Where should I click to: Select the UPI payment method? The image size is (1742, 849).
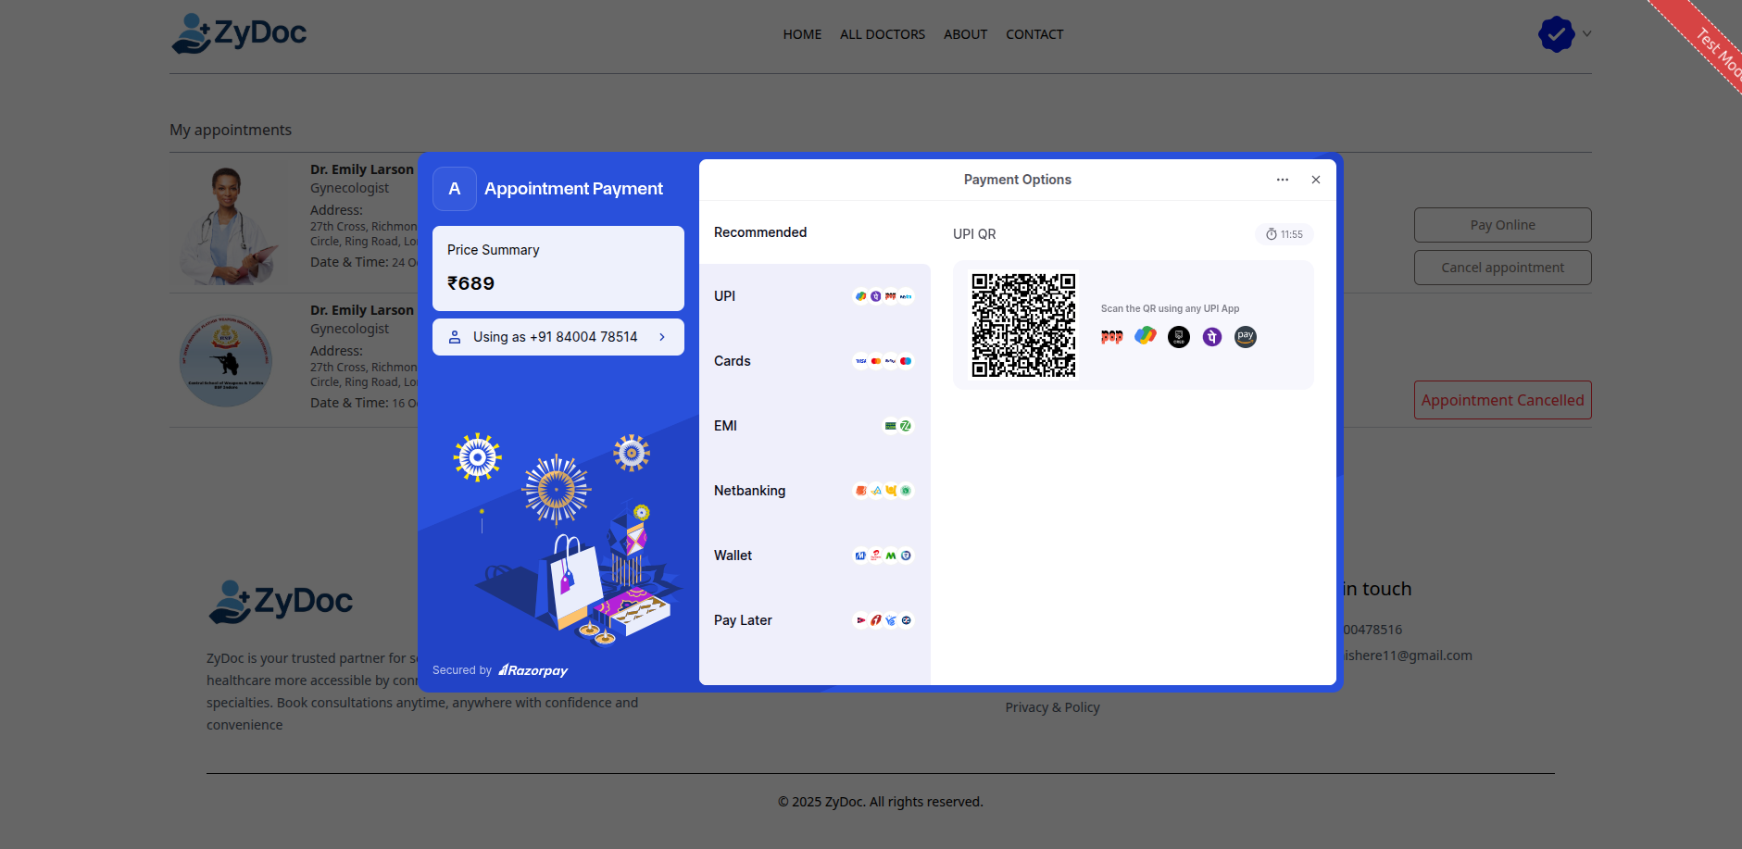(x=814, y=296)
